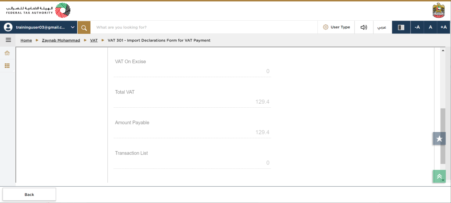This screenshot has height=203, width=451.
Task: Open the apps grid icon in sidebar
Action: [x=7, y=66]
